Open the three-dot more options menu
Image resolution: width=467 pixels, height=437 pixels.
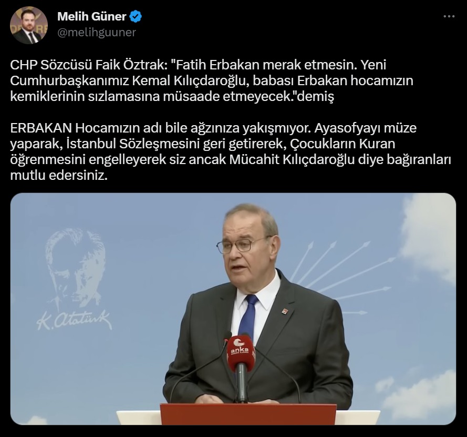click(449, 16)
